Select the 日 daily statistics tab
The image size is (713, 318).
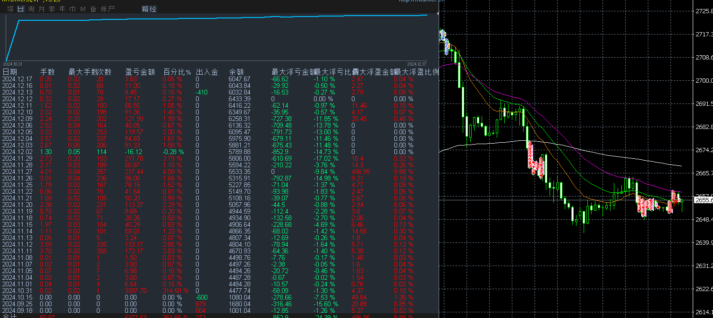[20, 9]
